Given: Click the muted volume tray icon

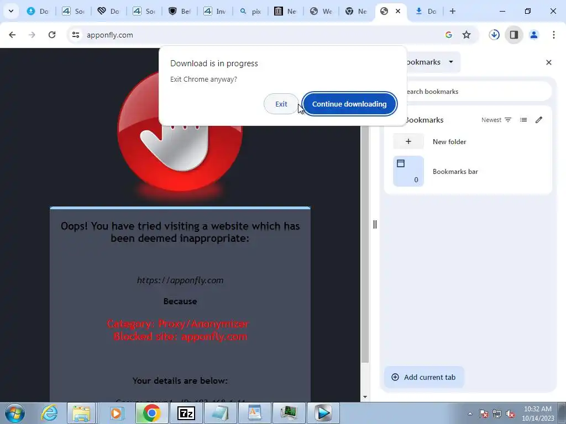Looking at the screenshot, I should (510, 414).
